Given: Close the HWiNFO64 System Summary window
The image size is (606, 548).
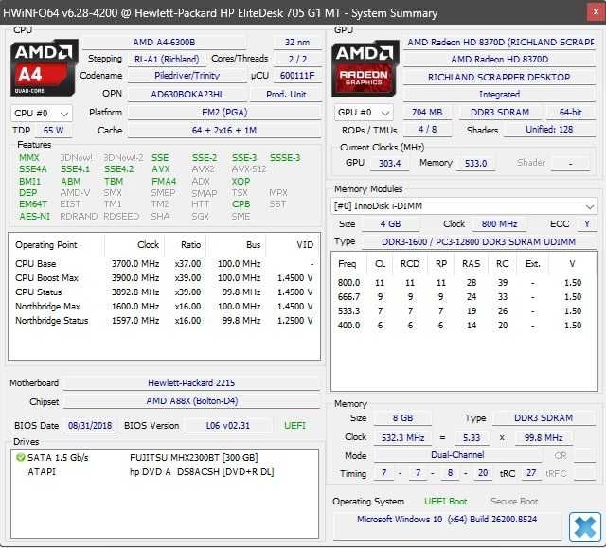Looking at the screenshot, I should [596, 12].
